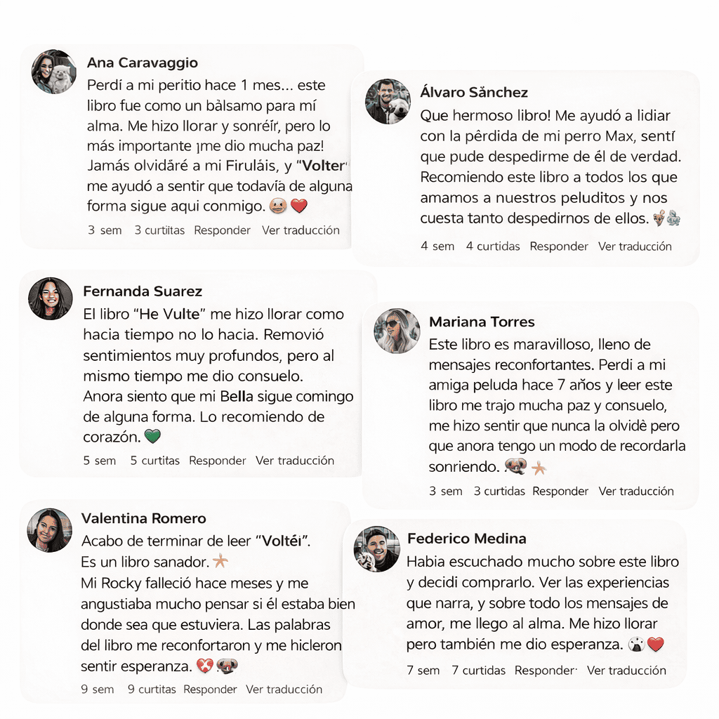719x719 pixels.
Task: Open Ana Caravaggio's profile picture
Action: click(x=54, y=72)
